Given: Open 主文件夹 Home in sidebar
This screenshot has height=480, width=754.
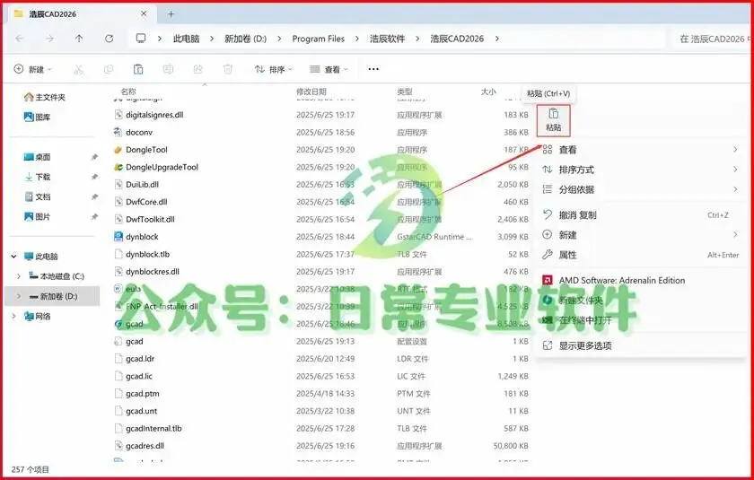Looking at the screenshot, I should click(x=45, y=98).
